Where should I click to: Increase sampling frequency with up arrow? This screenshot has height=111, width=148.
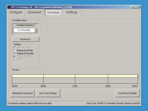(x=36, y=29)
